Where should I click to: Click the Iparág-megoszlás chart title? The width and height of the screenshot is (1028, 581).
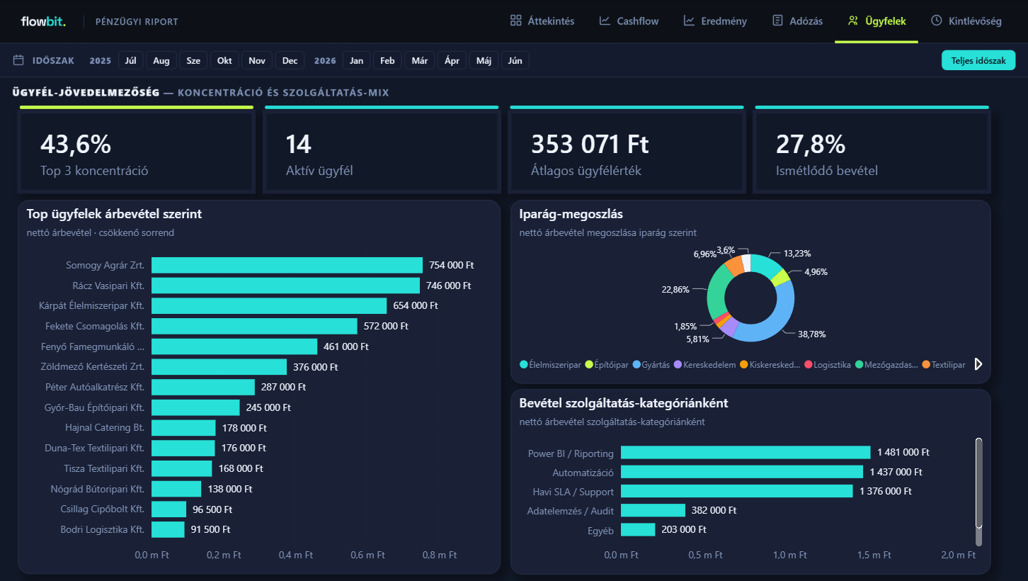pyautogui.click(x=571, y=214)
